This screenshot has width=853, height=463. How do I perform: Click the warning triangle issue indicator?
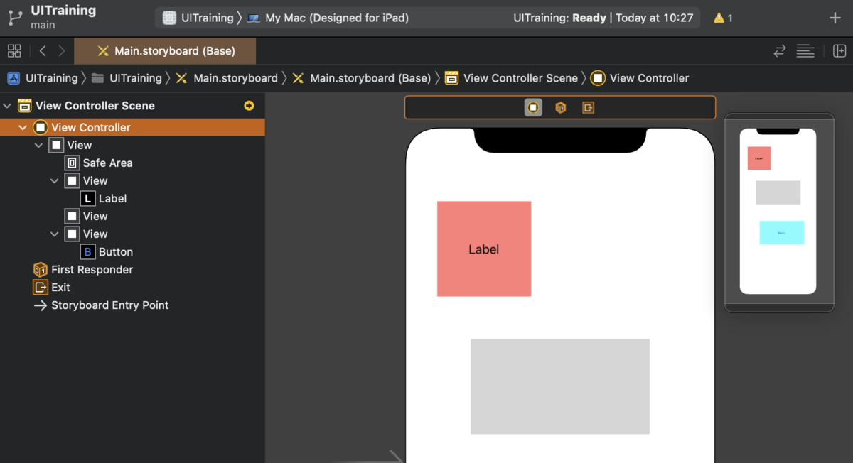719,18
